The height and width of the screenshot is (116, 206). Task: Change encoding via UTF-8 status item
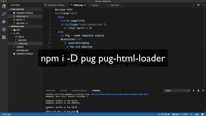pyautogui.click(x=185, y=114)
